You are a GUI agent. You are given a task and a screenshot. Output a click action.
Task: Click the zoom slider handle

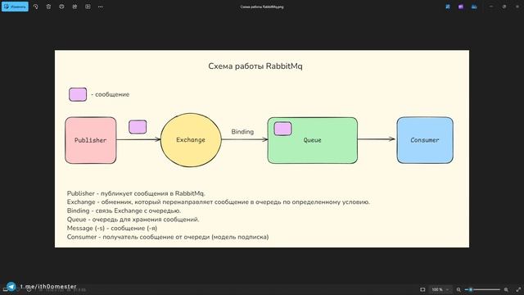click(x=471, y=289)
